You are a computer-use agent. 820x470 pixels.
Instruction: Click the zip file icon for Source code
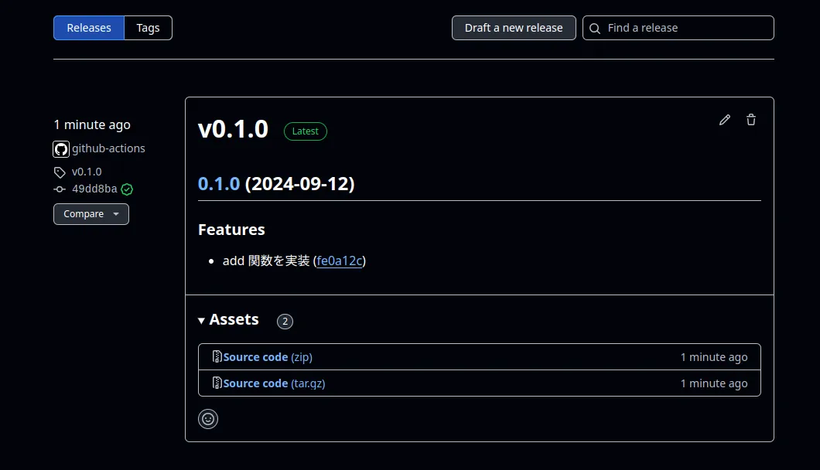217,356
